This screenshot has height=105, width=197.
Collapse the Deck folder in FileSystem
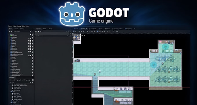(10, 92)
